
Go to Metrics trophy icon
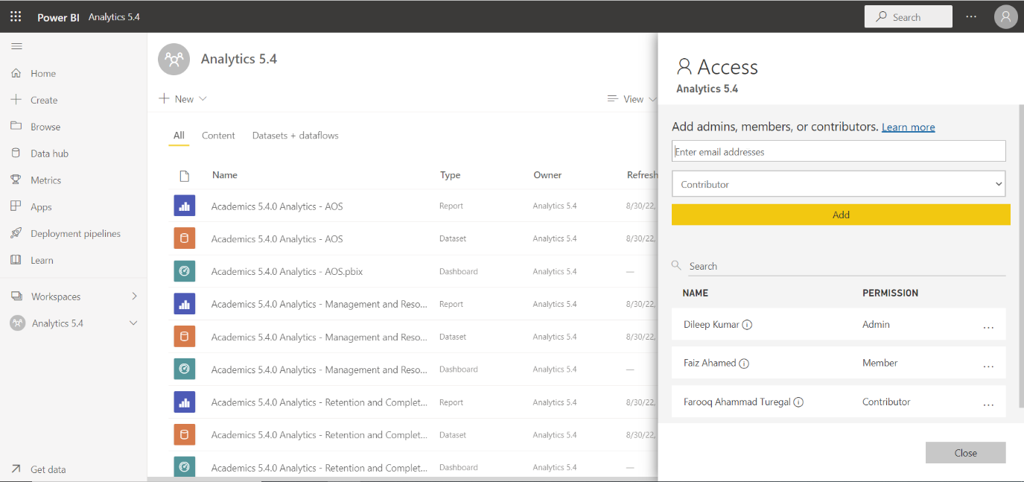(x=16, y=180)
